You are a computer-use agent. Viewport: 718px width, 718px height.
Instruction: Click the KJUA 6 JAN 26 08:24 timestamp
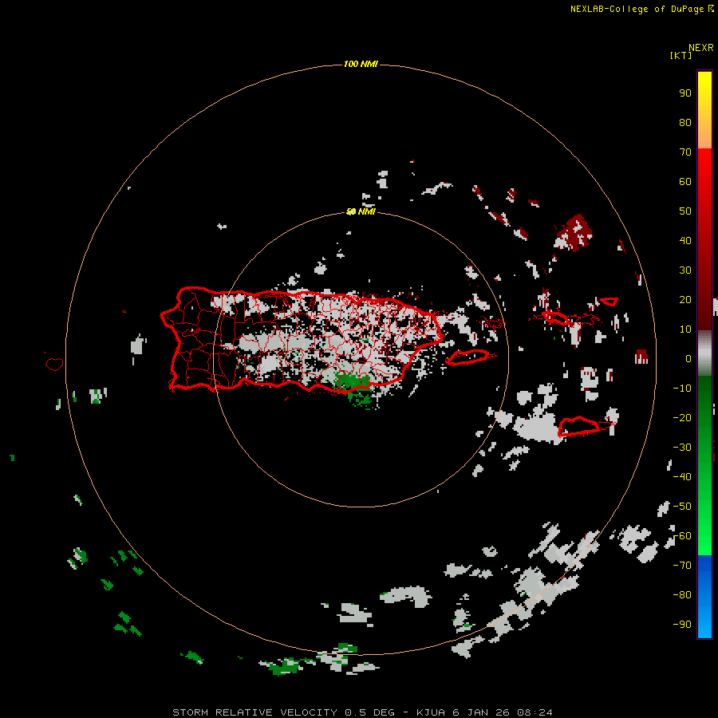[484, 712]
